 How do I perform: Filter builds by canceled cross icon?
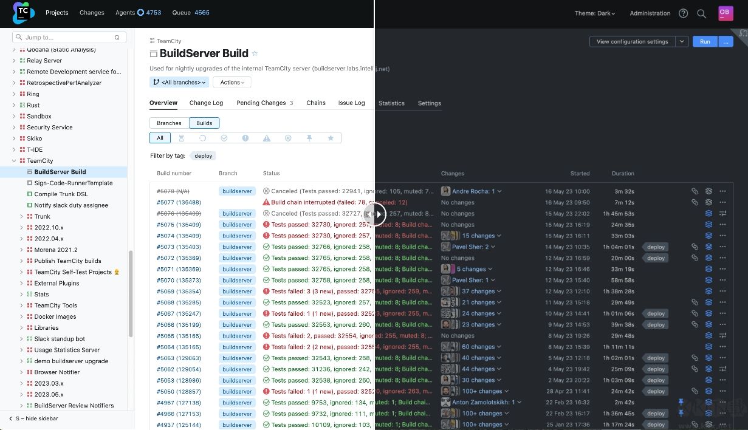[288, 138]
